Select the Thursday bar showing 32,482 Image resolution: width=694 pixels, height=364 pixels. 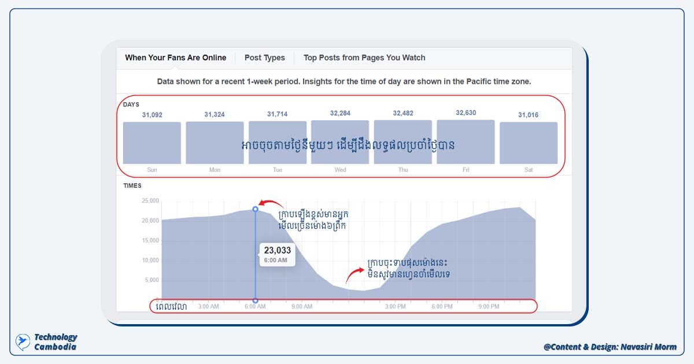(403, 143)
